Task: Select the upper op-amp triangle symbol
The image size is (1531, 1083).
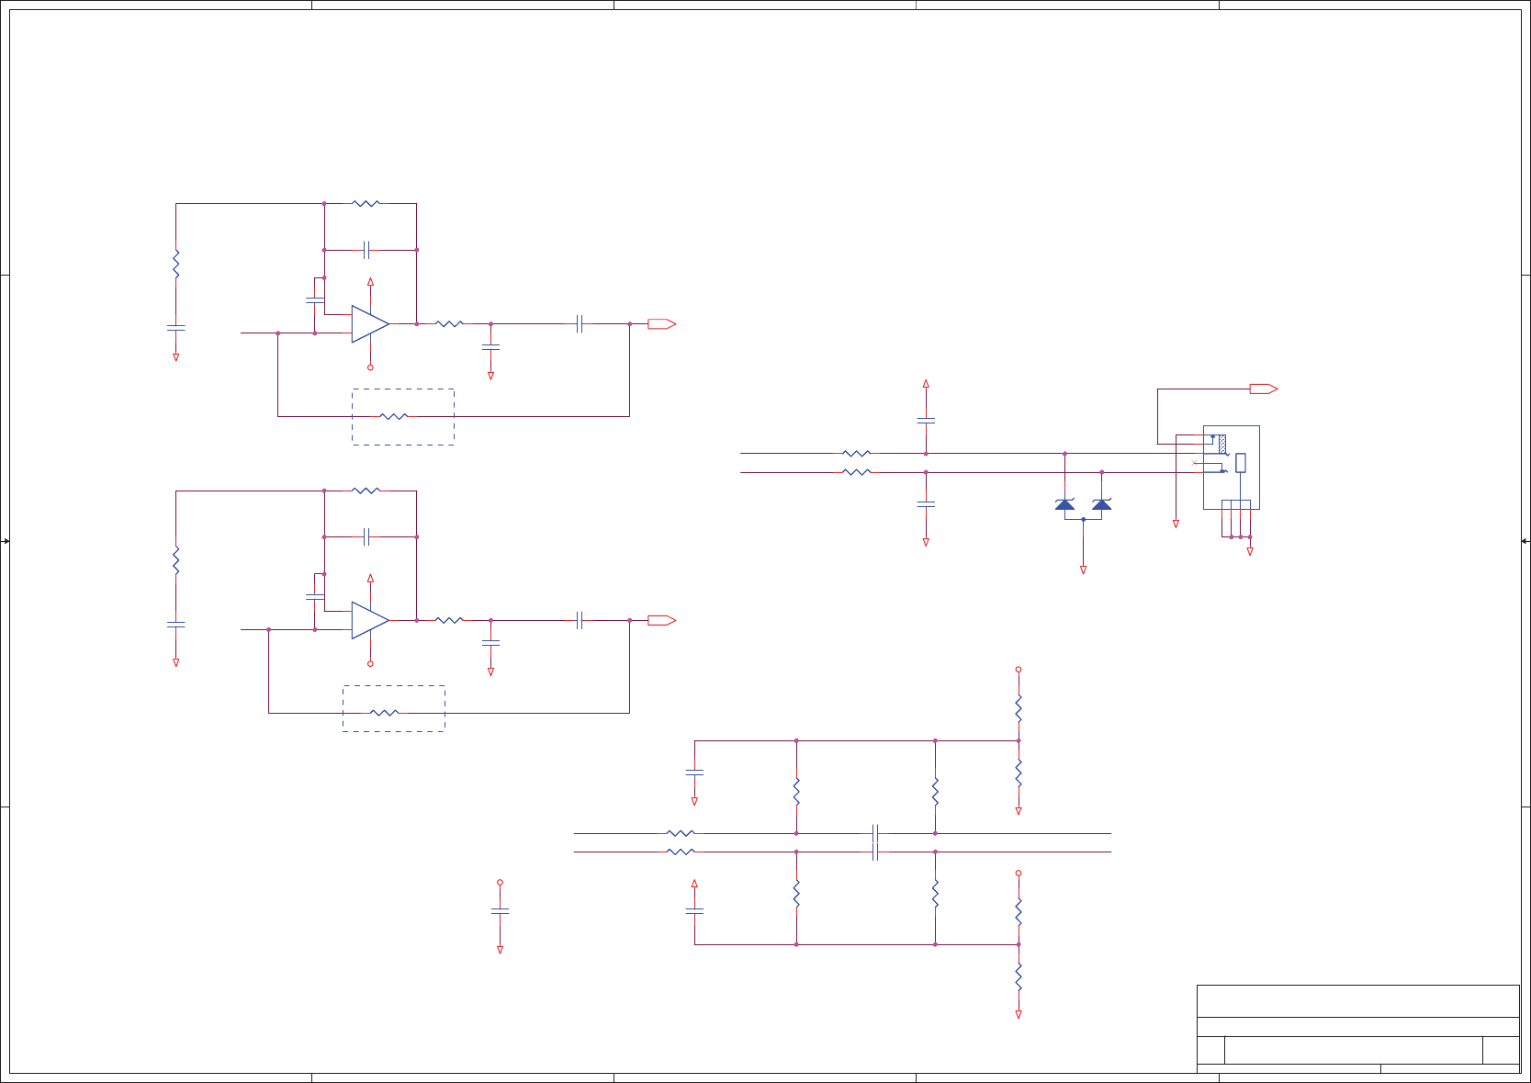Action: 370,324
